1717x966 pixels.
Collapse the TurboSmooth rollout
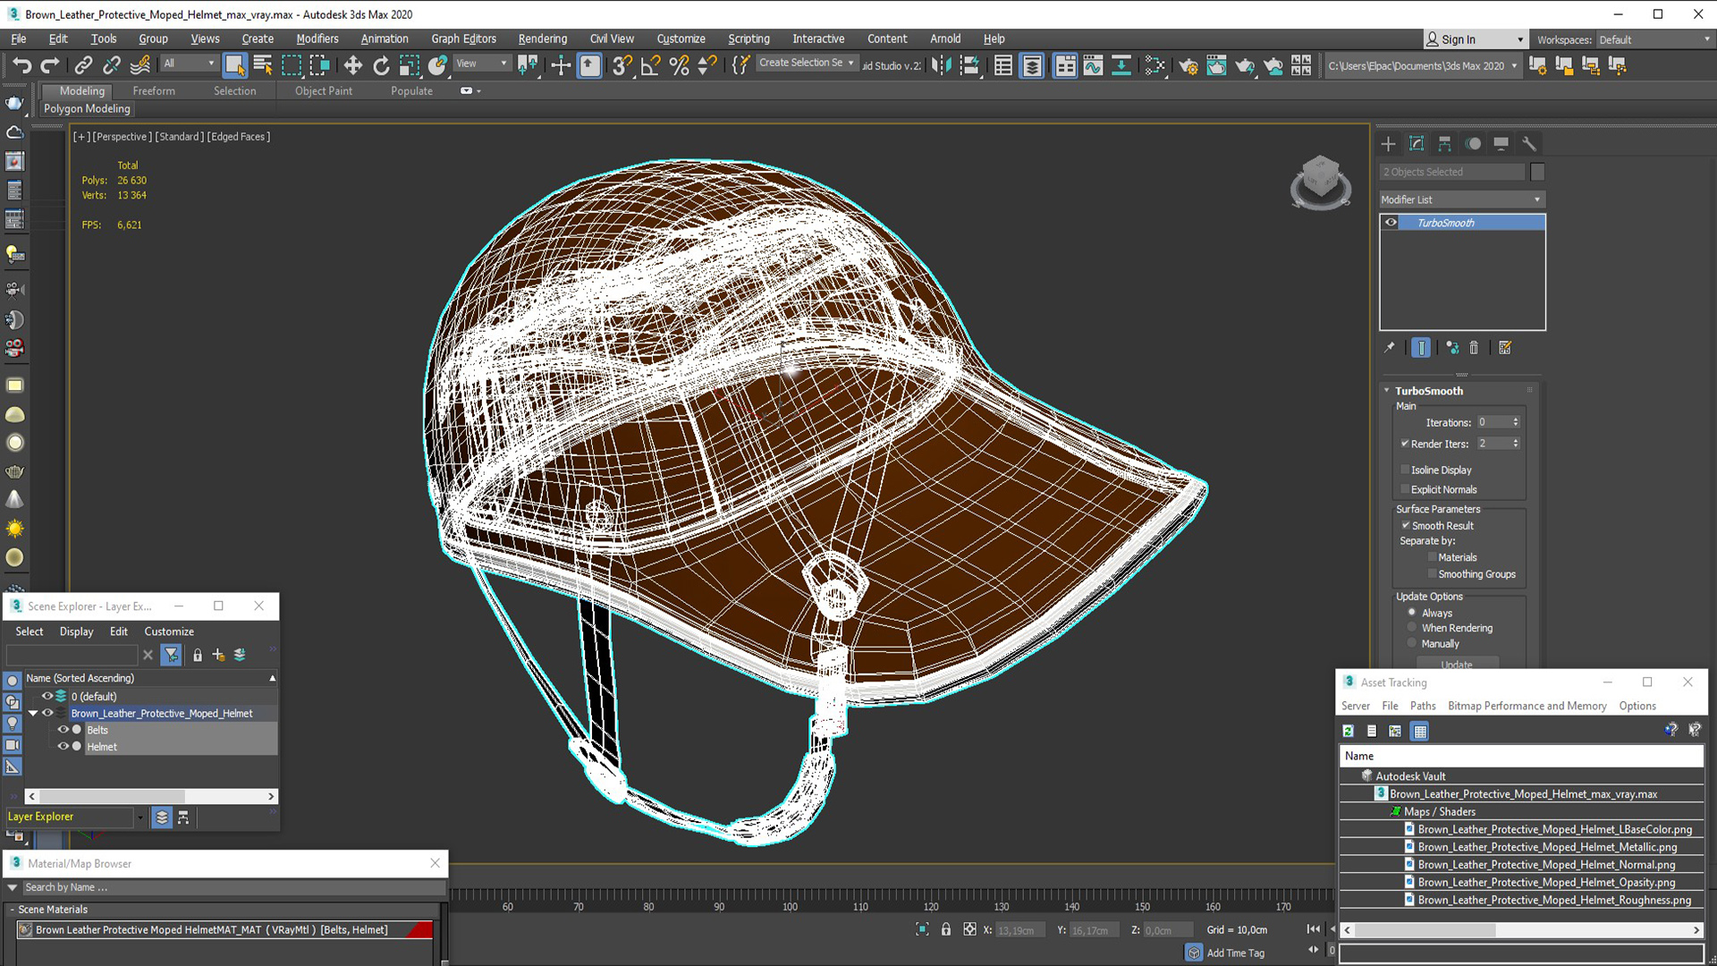point(1387,391)
